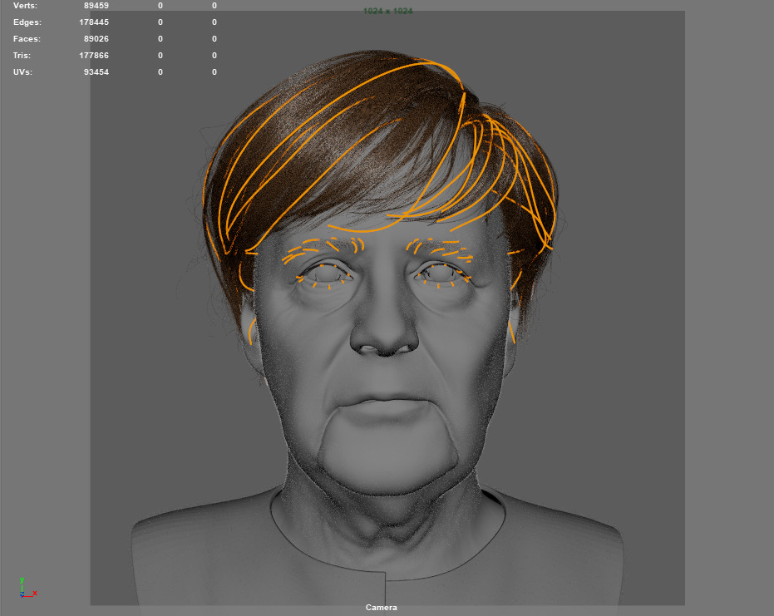Select the vertex count value 89459
The height and width of the screenshot is (616, 774).
point(96,6)
